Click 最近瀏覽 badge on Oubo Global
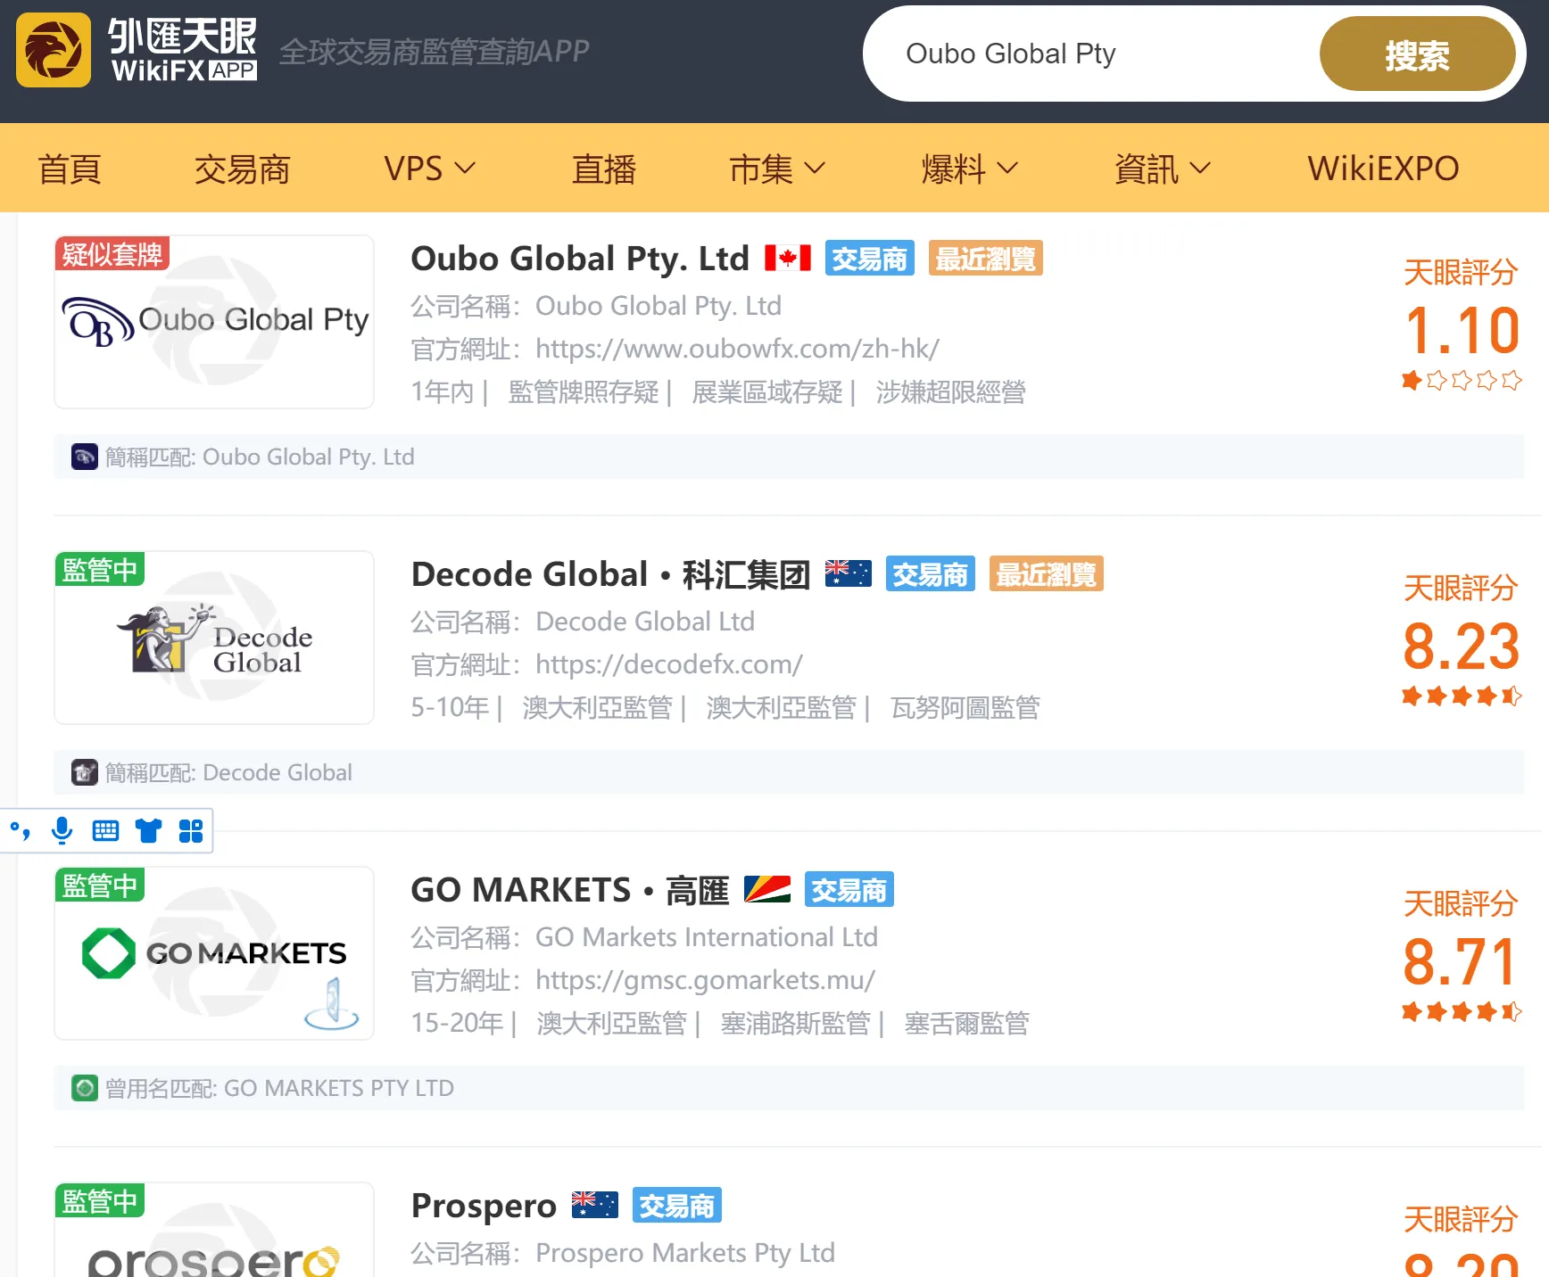This screenshot has height=1277, width=1549. tap(986, 259)
